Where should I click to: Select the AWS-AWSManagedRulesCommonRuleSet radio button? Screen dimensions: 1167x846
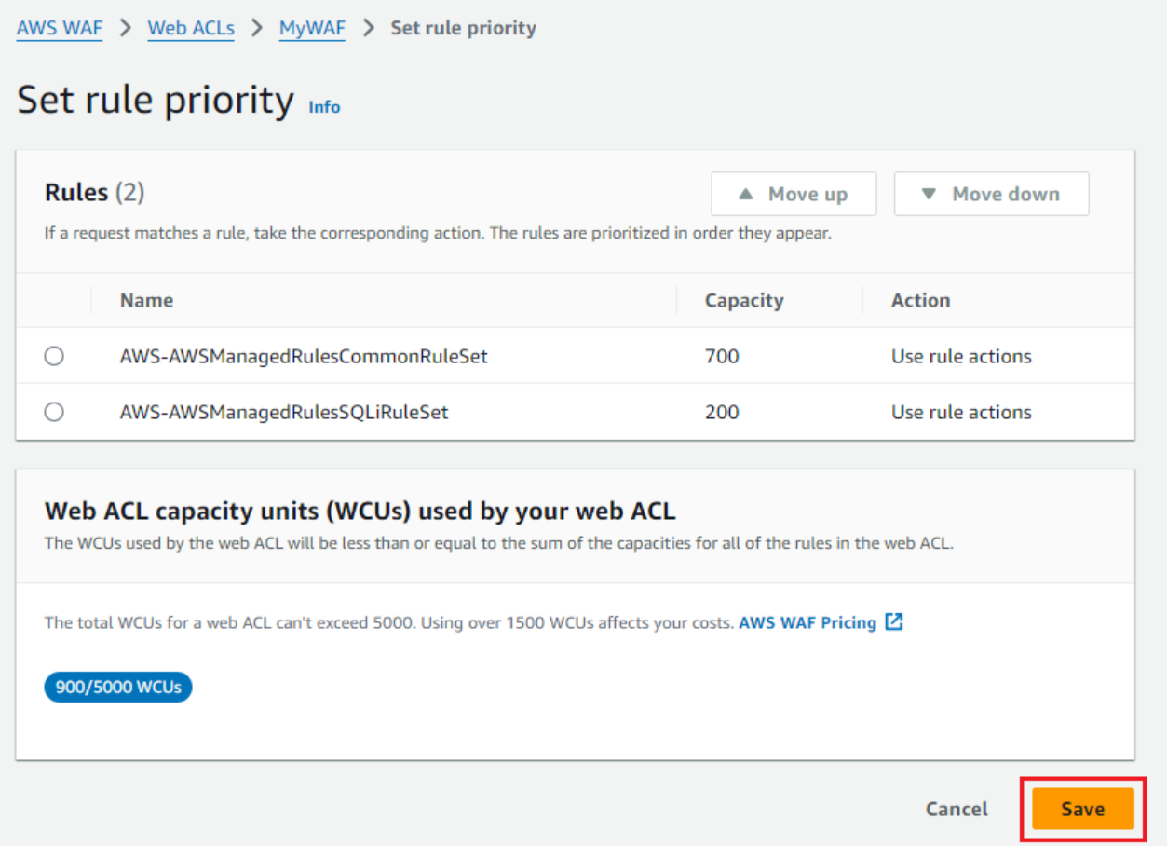(54, 356)
